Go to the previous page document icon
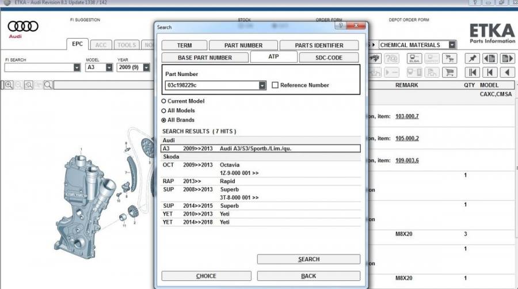The image size is (518, 289). point(490,59)
